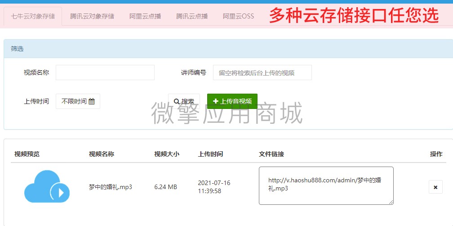Click the calendar icon beside 不限时间
Viewport: 453px width, 226px height.
pyautogui.click(x=92, y=101)
